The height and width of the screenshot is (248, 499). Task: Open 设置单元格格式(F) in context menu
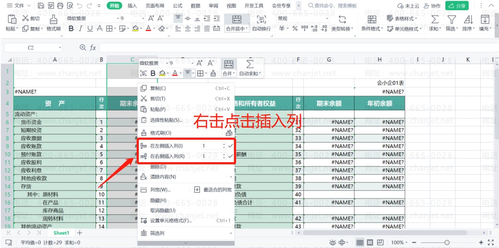[186, 221]
